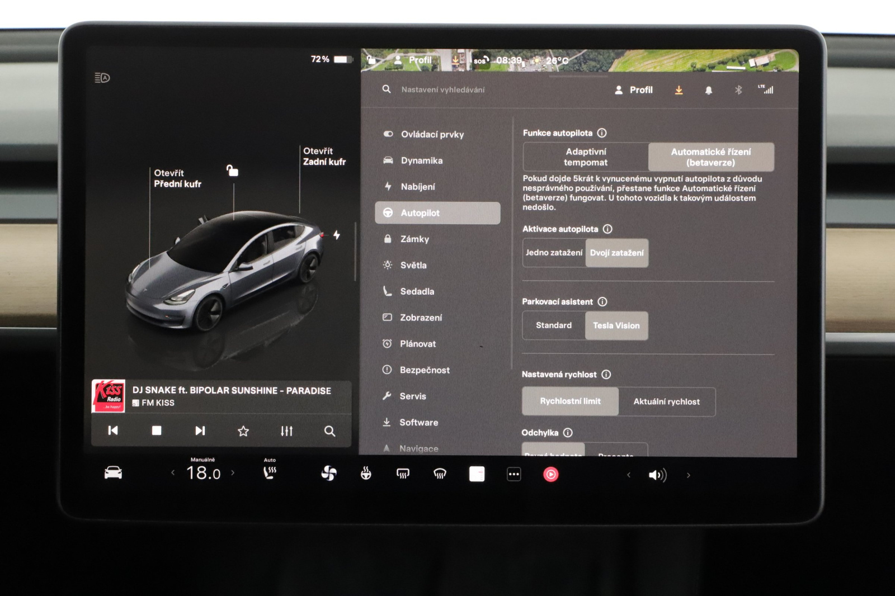This screenshot has width=895, height=596.
Task: Show info for Odchylka
Action: pyautogui.click(x=568, y=433)
